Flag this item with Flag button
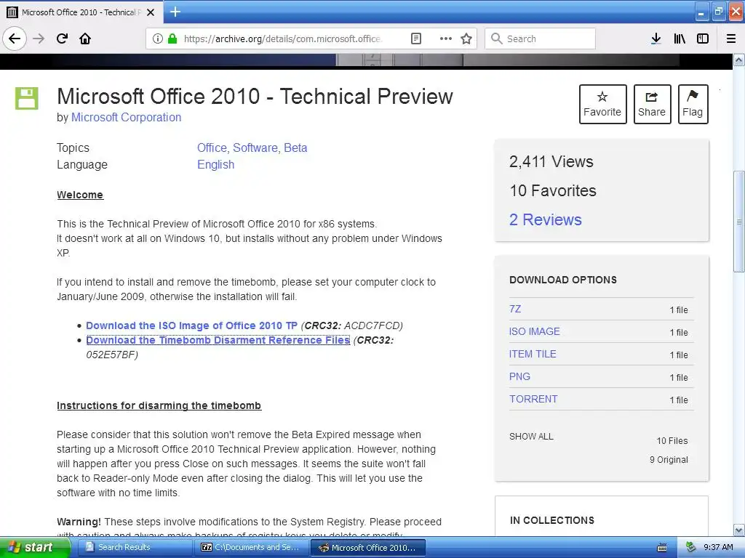This screenshot has height=558, width=745. pos(693,104)
